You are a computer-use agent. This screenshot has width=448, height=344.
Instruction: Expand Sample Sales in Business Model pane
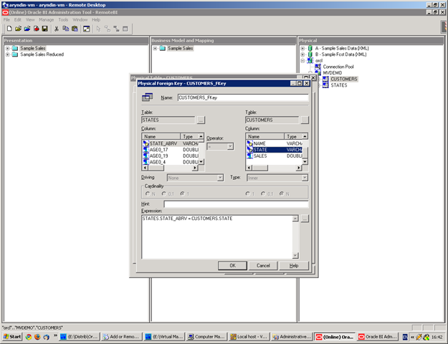pos(155,48)
